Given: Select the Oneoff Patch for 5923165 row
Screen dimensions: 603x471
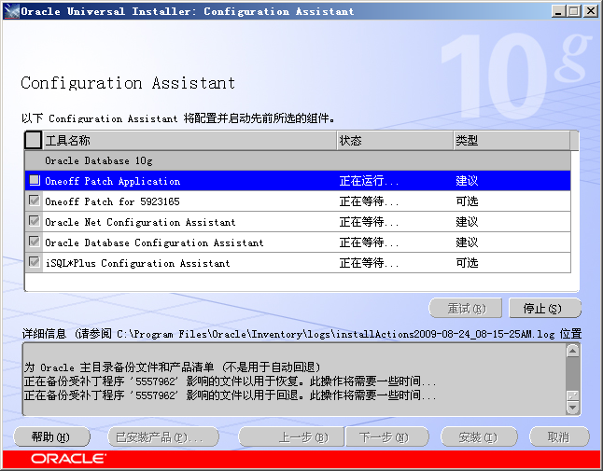Looking at the screenshot, I should click(x=298, y=201).
